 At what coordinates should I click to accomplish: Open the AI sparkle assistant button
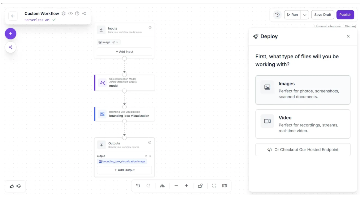point(10,47)
